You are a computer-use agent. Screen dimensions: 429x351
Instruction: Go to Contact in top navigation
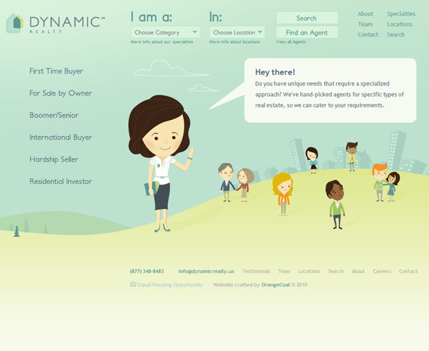point(368,34)
